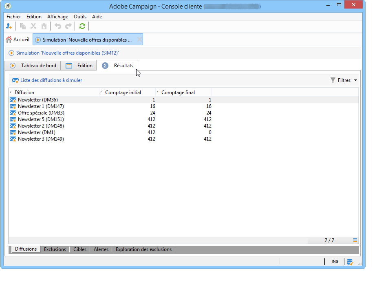Switch to the Alertes bottom tab
This screenshot has height=282, width=379.
tap(101, 249)
